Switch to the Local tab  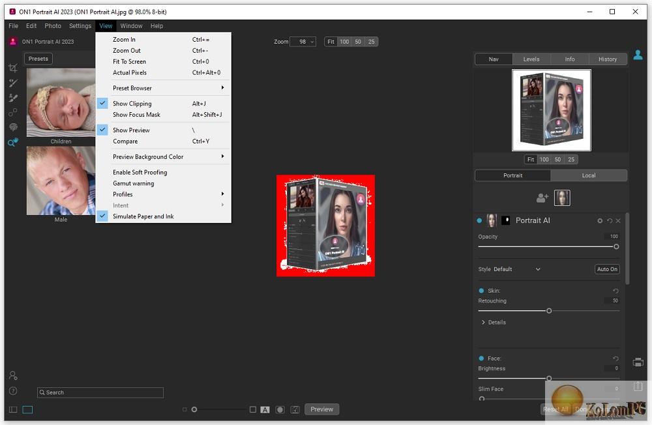589,175
